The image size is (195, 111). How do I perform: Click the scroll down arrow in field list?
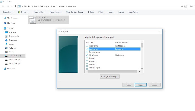click(142, 69)
